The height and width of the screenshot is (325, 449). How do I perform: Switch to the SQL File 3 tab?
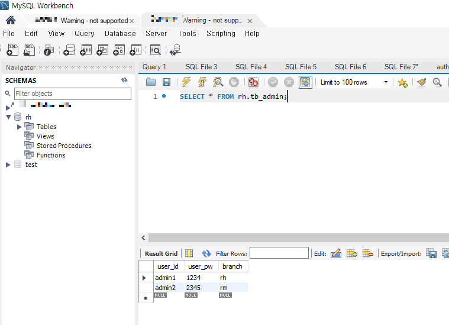[201, 67]
